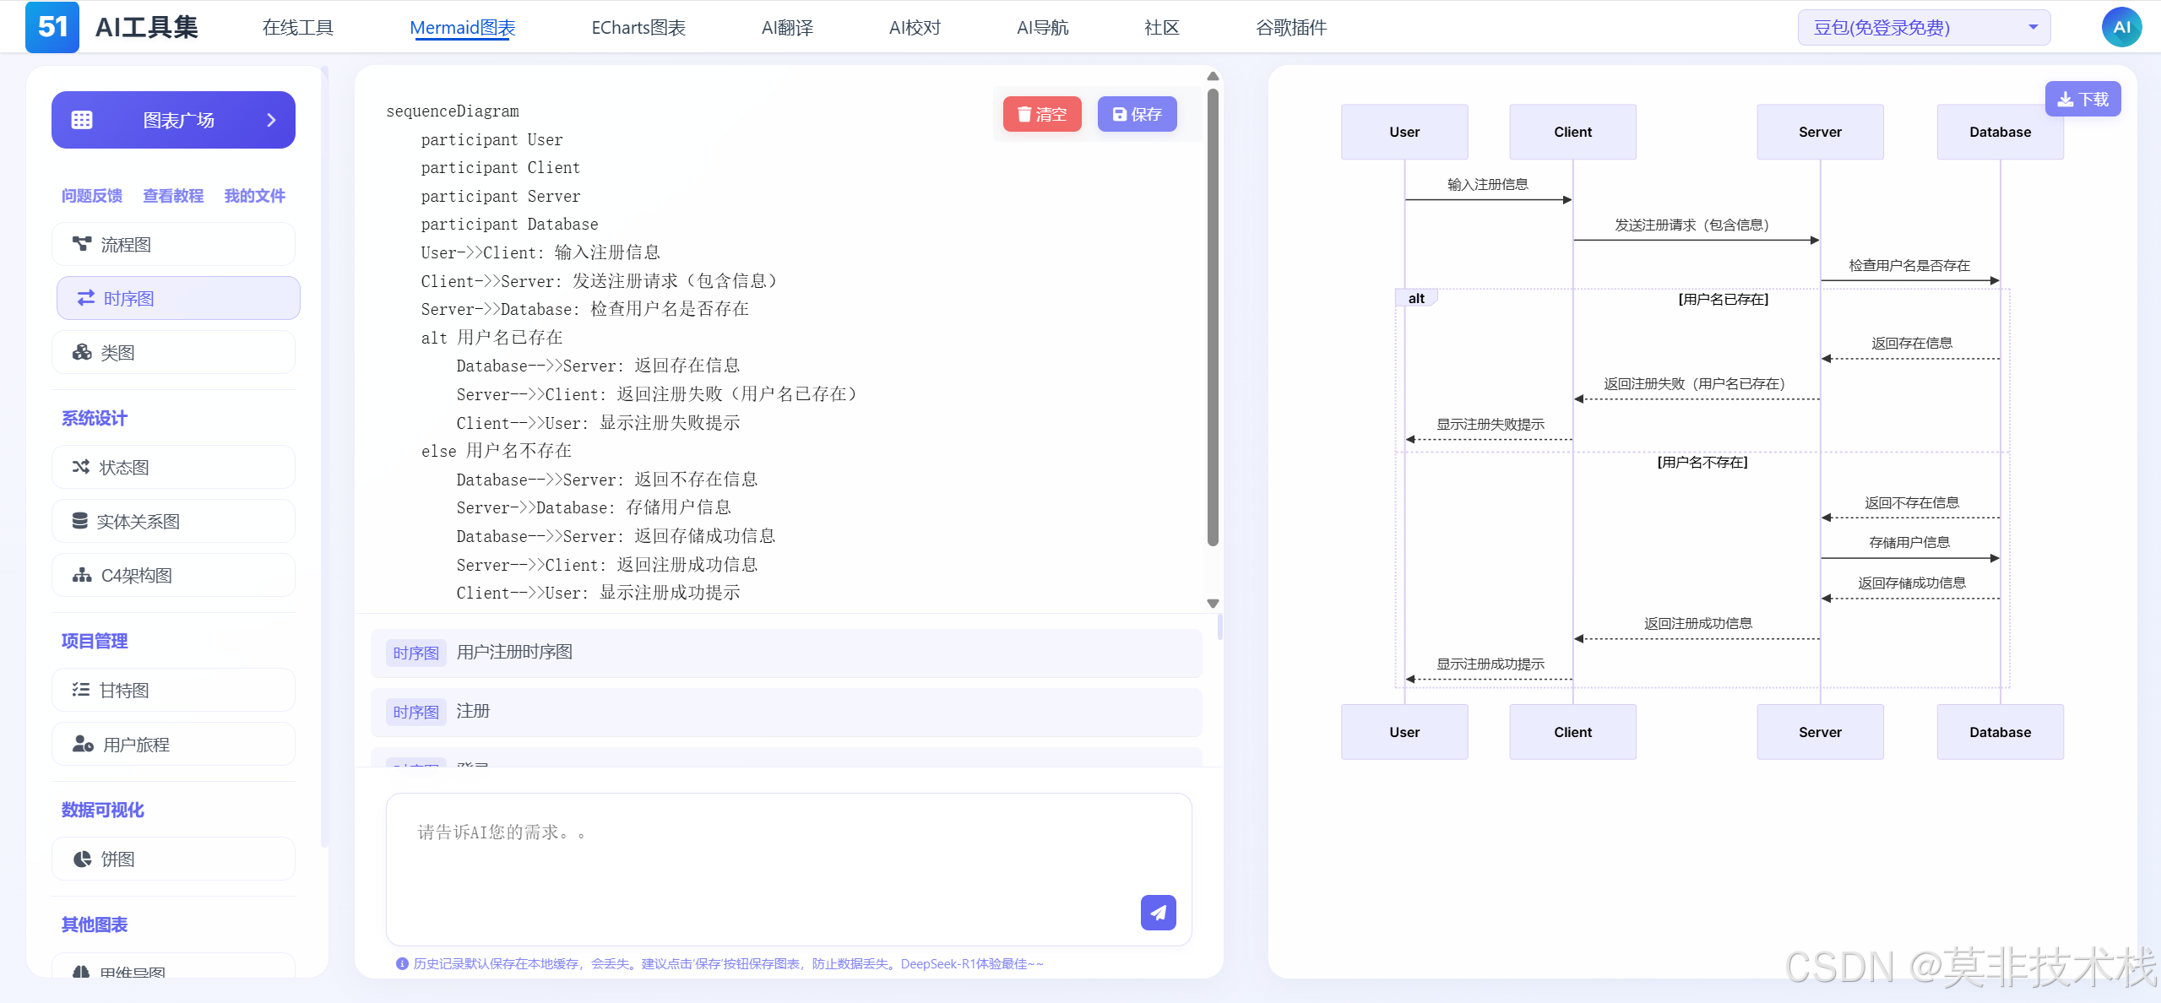2161x1003 pixels.
Task: Open the 类图 class diagram item
Action: pyautogui.click(x=174, y=353)
